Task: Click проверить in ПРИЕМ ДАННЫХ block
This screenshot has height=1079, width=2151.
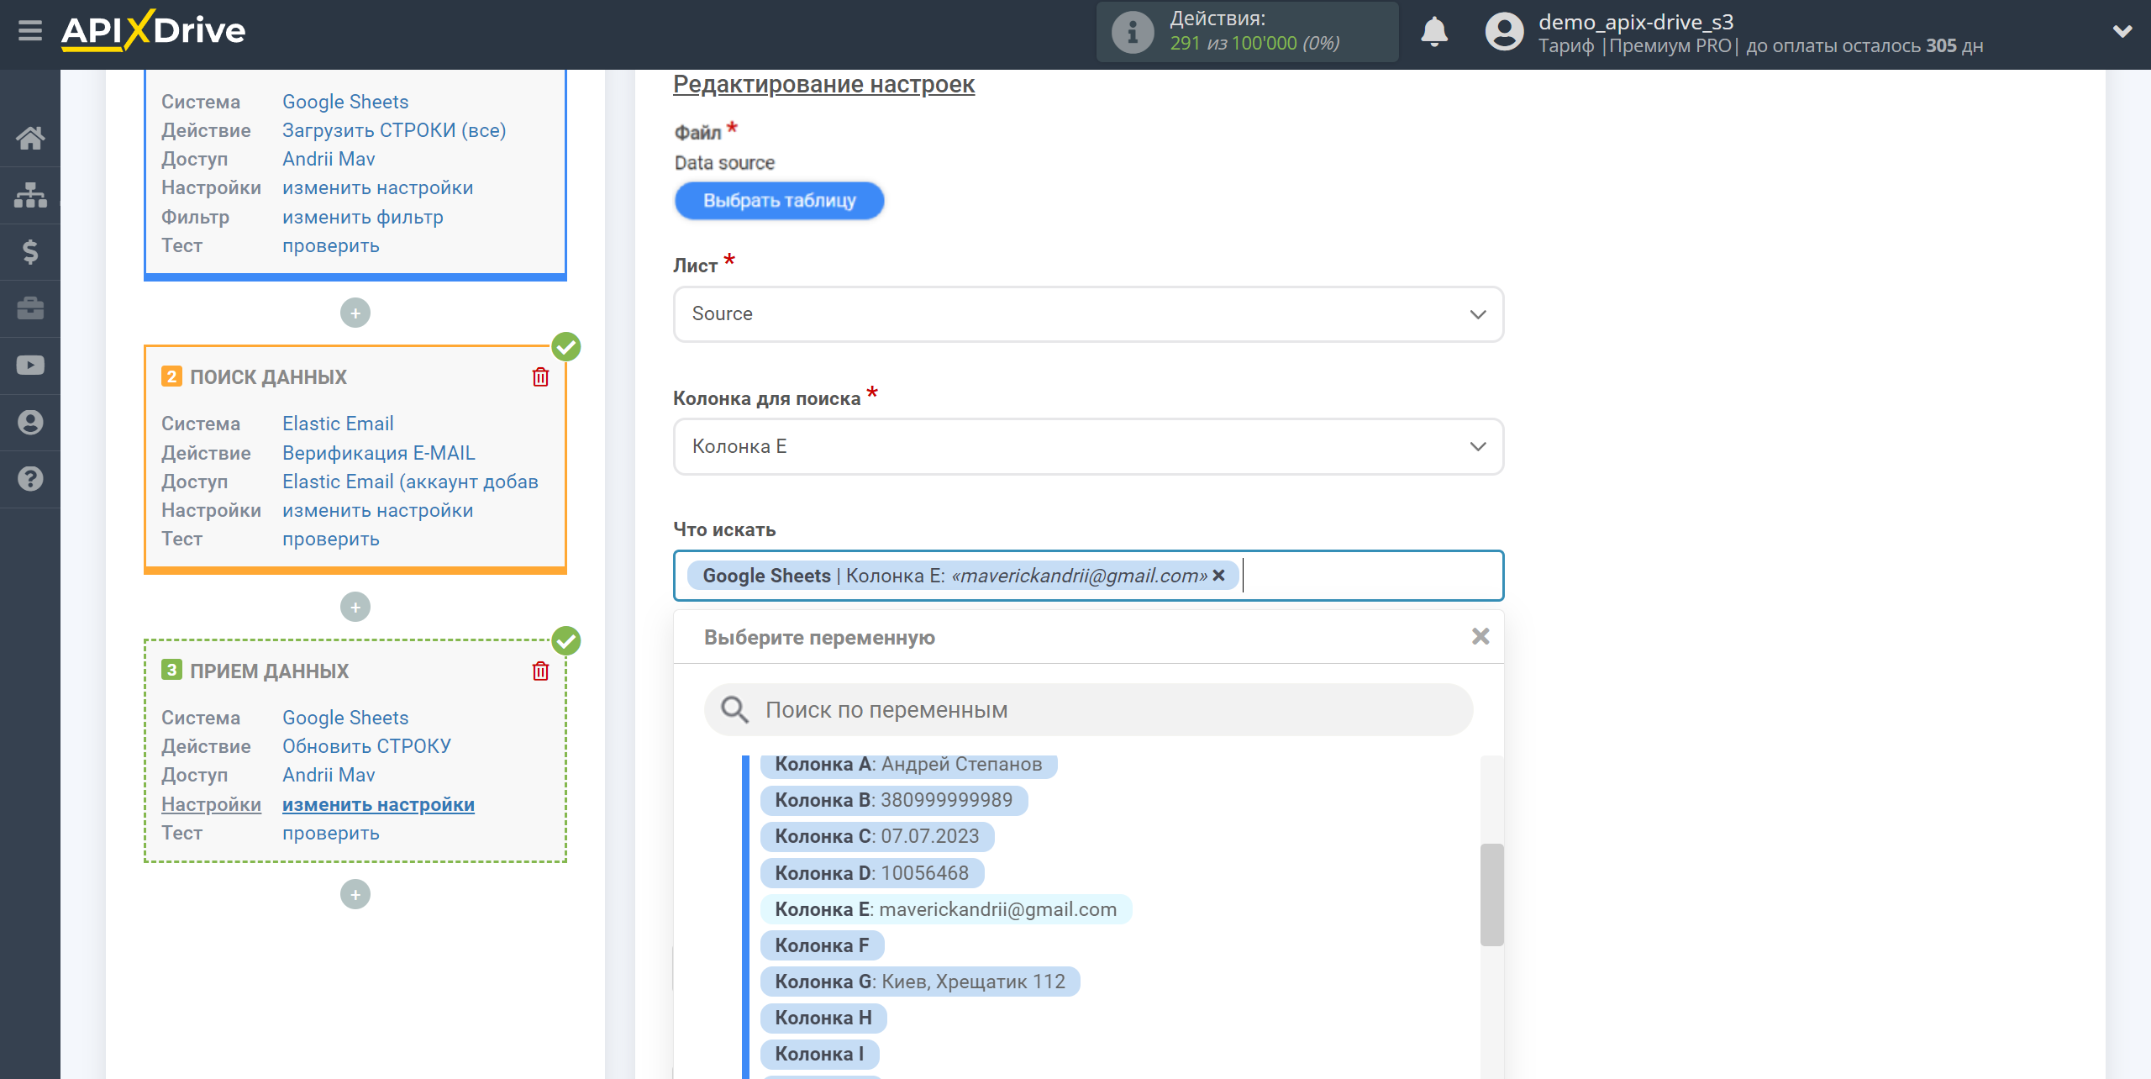Action: [331, 833]
